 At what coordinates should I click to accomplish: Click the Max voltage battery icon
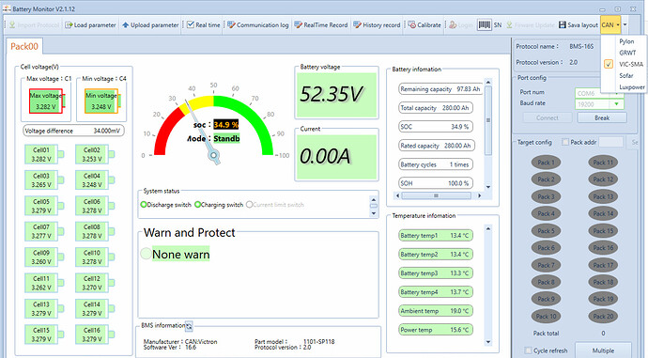46,101
